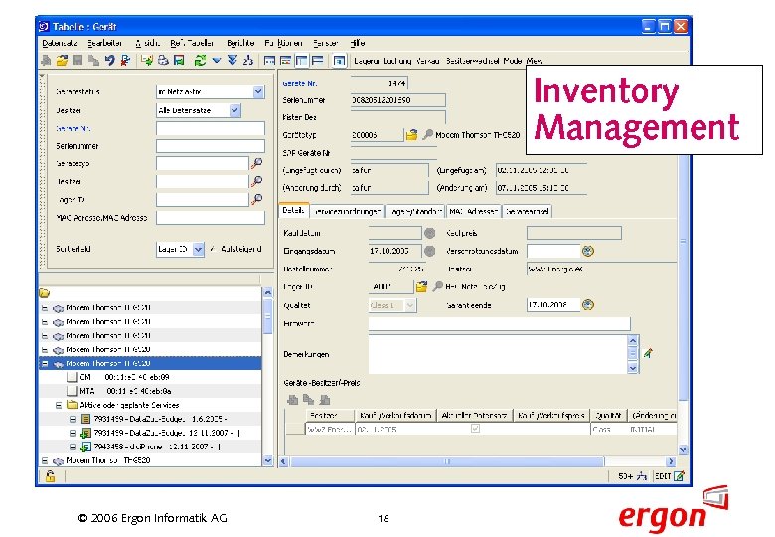Click the Qualität column header in the table
Screen dimensions: 775x537
pos(609,415)
